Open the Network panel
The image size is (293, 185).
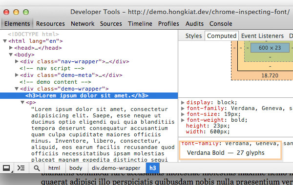[x=83, y=24]
